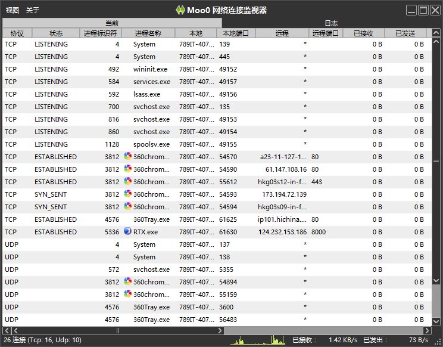Click 360chrome icon on UDP port 54894 row
443x347 pixels.
tap(127, 281)
